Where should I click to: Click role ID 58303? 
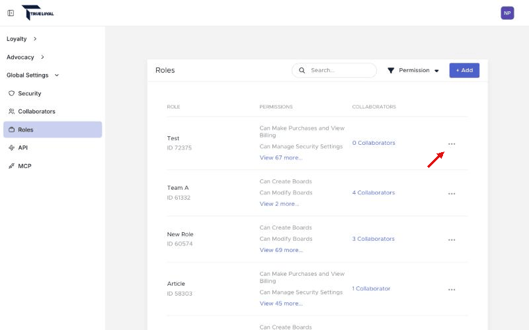[179, 294]
